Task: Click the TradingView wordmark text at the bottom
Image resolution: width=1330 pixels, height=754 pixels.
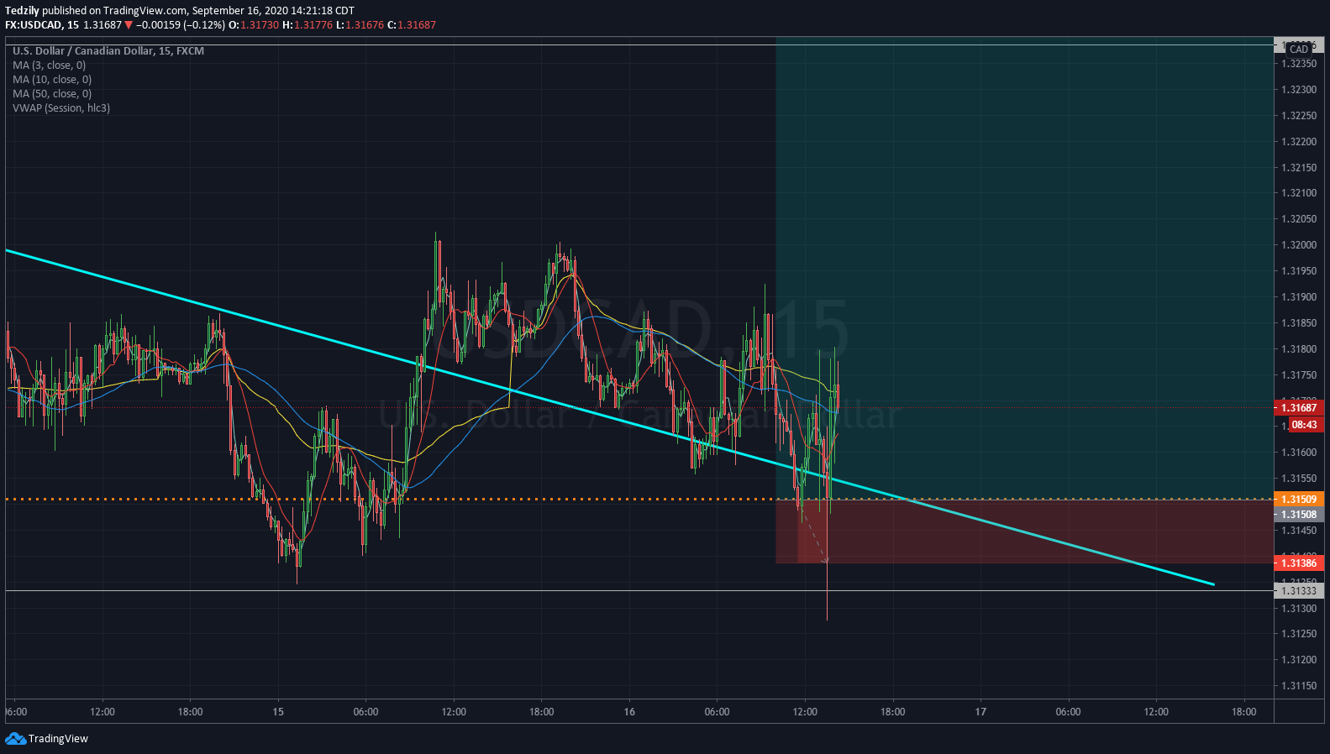Action: [x=58, y=739]
